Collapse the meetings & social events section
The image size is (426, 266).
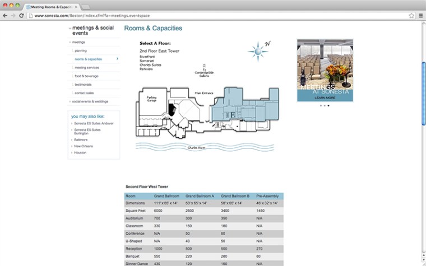[x=70, y=28]
